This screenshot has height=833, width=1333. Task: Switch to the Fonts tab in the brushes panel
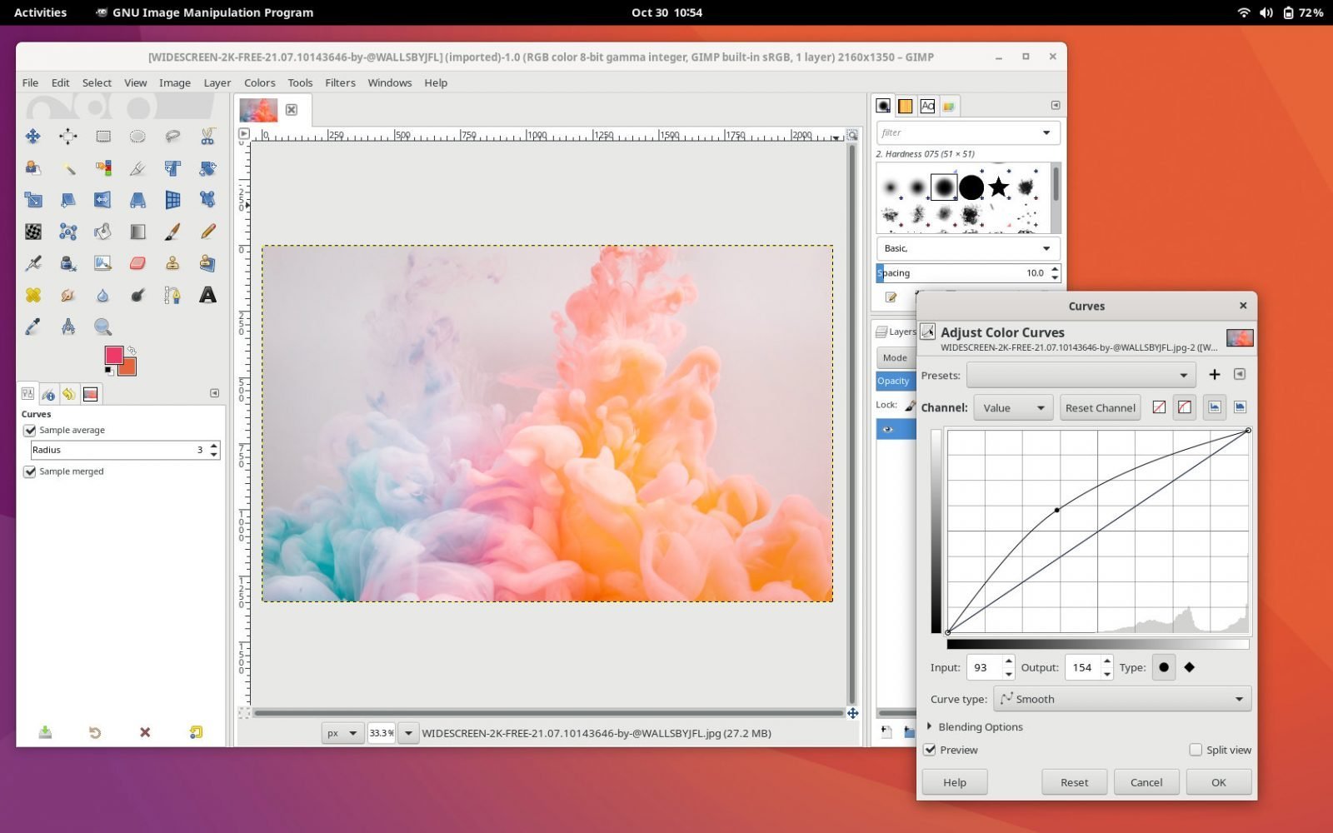927,106
